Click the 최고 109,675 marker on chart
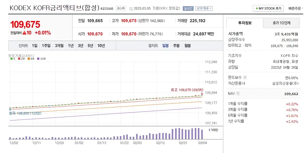Image resolution: width=306 pixels, height=153 pixels. pyautogui.click(x=186, y=90)
